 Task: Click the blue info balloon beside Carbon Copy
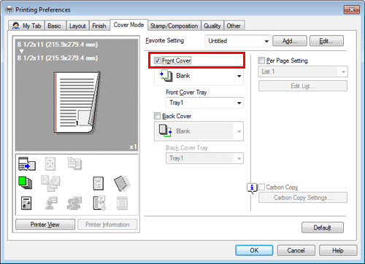tap(252, 188)
